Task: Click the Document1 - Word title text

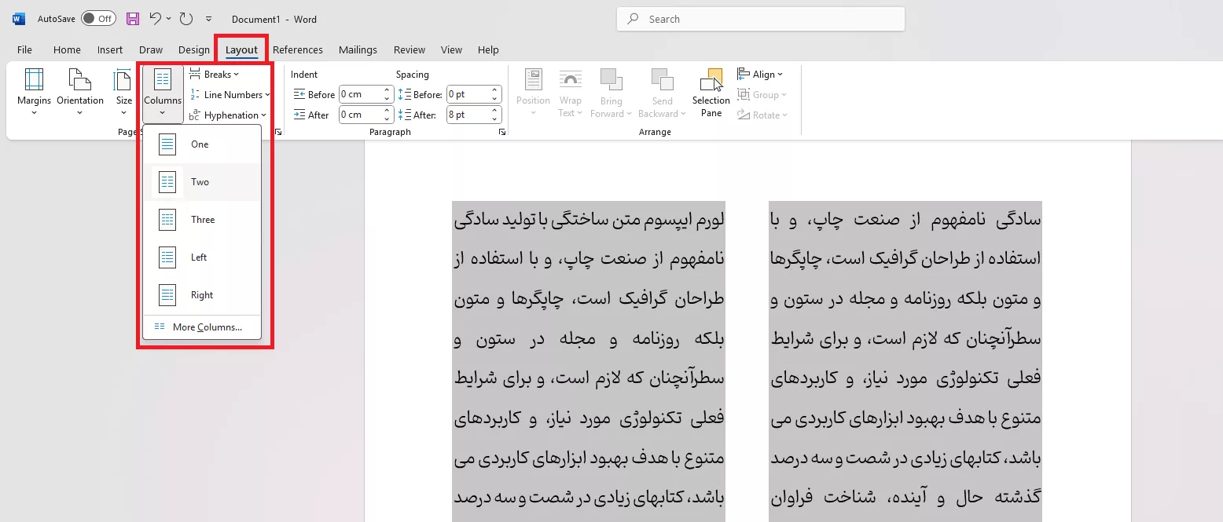Action: pyautogui.click(x=274, y=19)
